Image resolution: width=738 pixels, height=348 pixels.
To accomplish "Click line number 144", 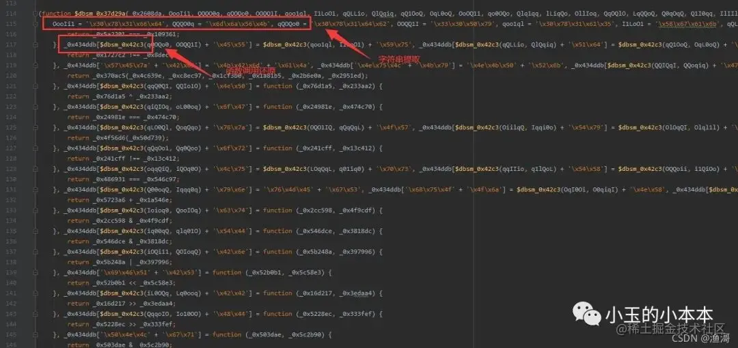I will click(x=10, y=324).
